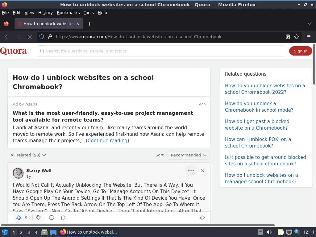Viewport: 316px width, 237px height.
Task: Open Stxrry Wolf author name
Action: pyautogui.click(x=39, y=170)
